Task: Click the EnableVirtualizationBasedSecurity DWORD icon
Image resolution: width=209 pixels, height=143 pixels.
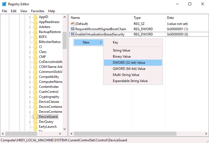Action: click(x=73, y=34)
